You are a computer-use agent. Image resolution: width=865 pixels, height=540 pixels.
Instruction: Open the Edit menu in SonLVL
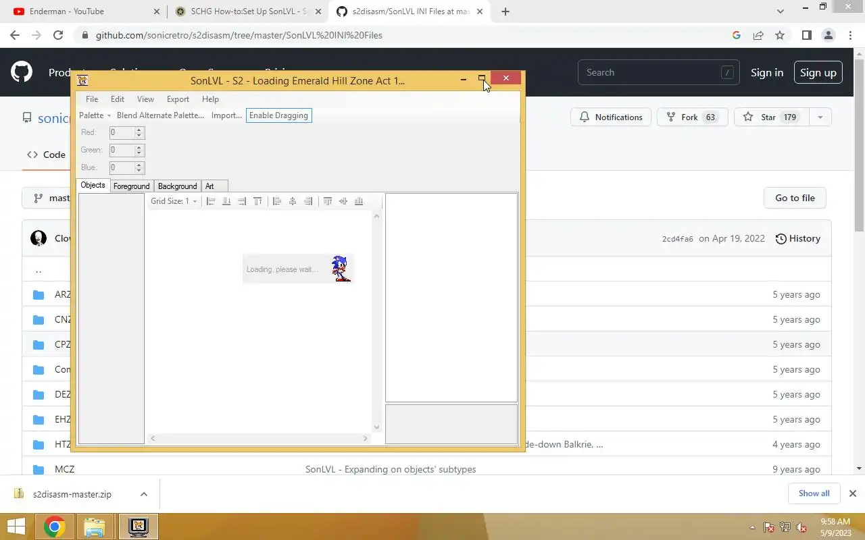pyautogui.click(x=118, y=99)
